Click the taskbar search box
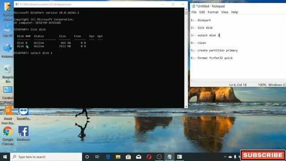286x161 pixels. (46, 157)
